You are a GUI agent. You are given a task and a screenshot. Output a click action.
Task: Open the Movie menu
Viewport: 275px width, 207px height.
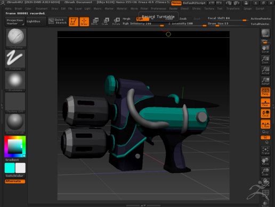point(134,9)
